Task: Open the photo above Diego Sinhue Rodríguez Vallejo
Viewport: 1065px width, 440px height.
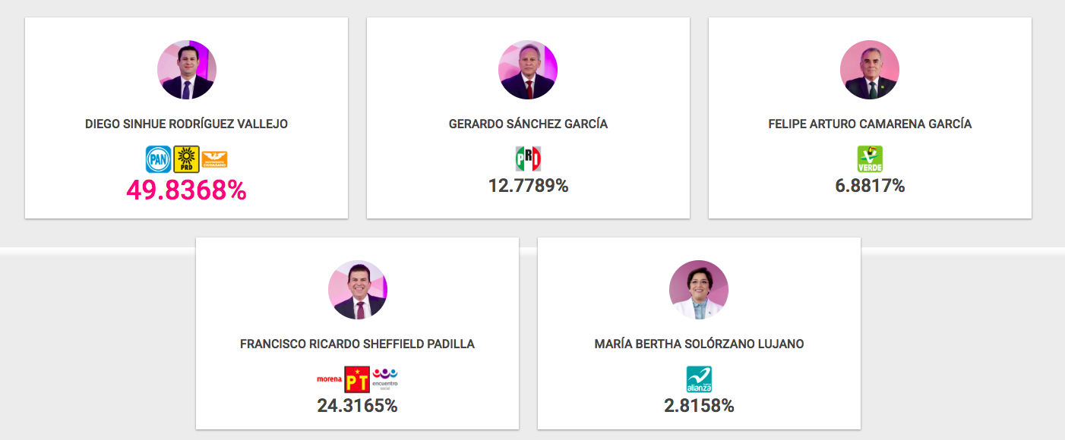Action: click(x=187, y=70)
